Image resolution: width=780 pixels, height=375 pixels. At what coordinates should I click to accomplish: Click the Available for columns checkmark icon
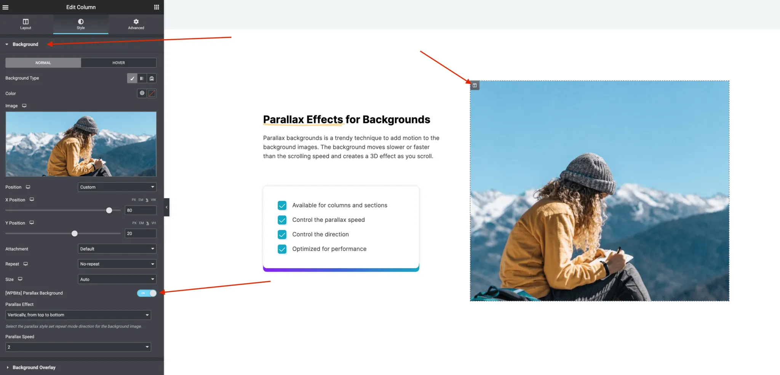[282, 205]
